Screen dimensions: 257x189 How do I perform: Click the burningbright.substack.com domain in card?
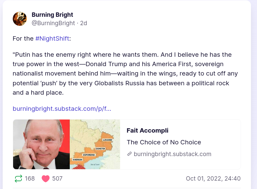point(172,154)
